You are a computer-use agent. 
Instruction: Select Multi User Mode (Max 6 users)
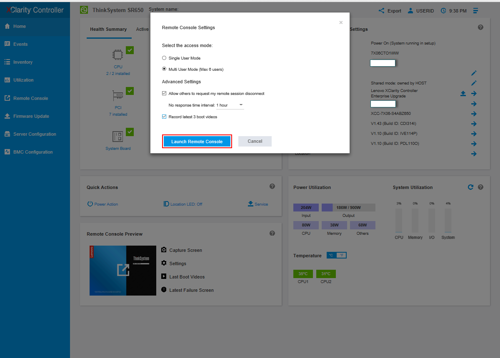coord(164,70)
